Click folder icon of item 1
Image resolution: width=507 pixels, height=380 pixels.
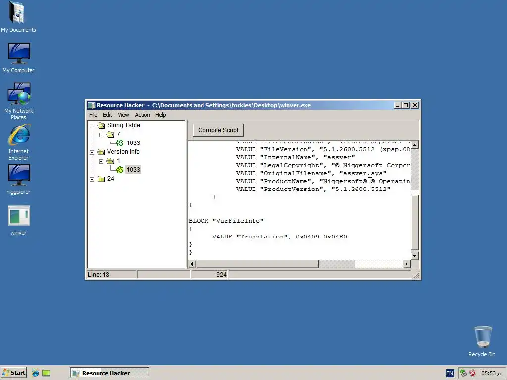pyautogui.click(x=110, y=161)
